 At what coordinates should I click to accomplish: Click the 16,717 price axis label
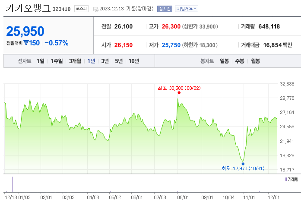pos(287,170)
